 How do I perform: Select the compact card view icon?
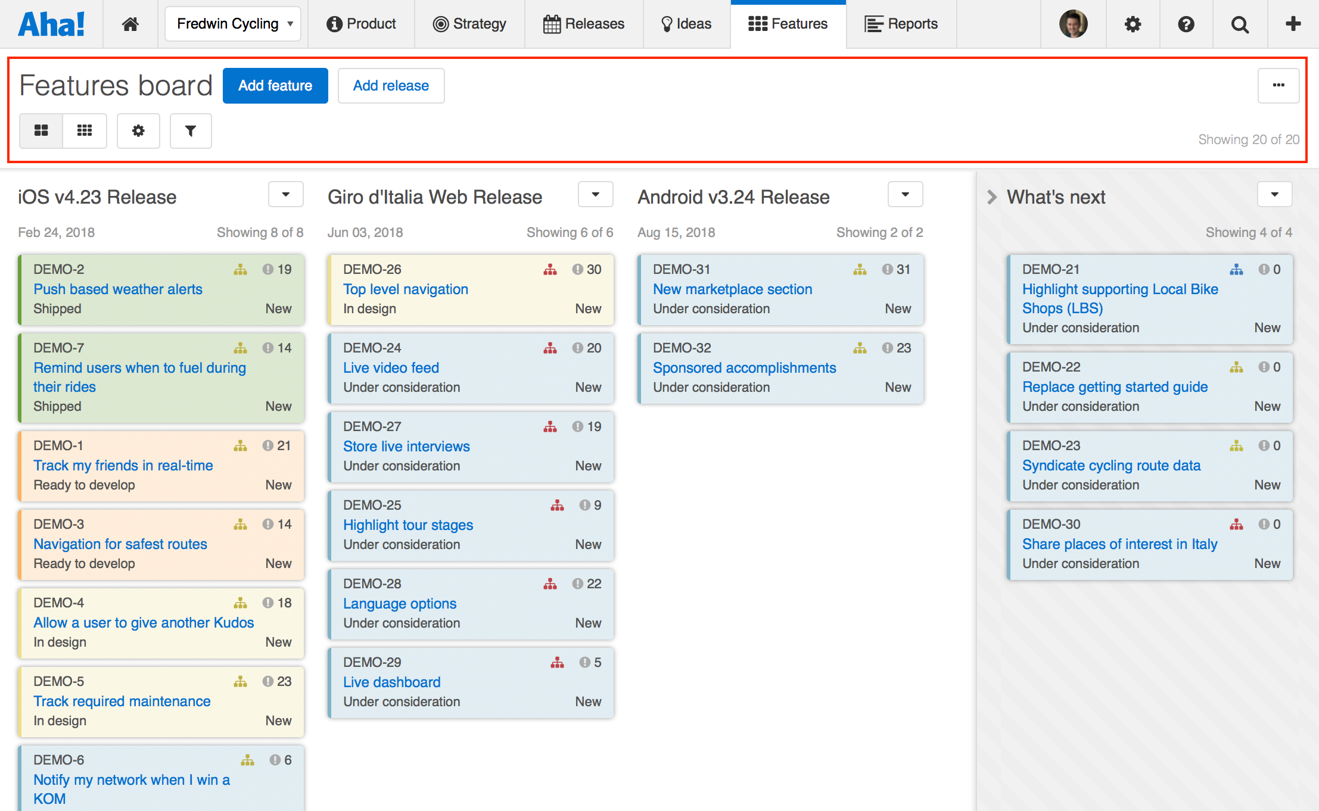click(x=85, y=130)
